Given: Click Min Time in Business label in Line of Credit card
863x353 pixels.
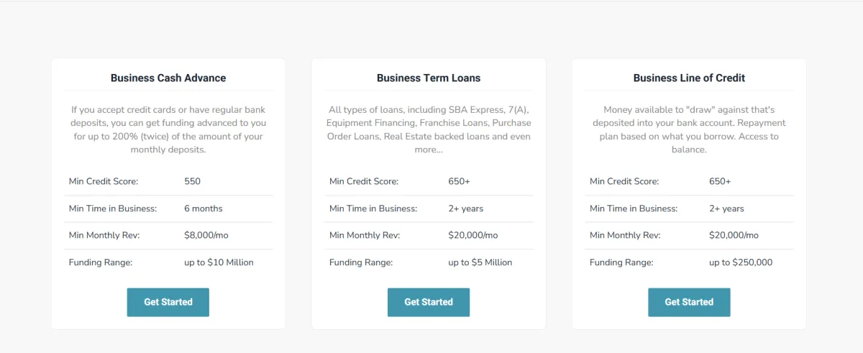Looking at the screenshot, I should pos(634,208).
